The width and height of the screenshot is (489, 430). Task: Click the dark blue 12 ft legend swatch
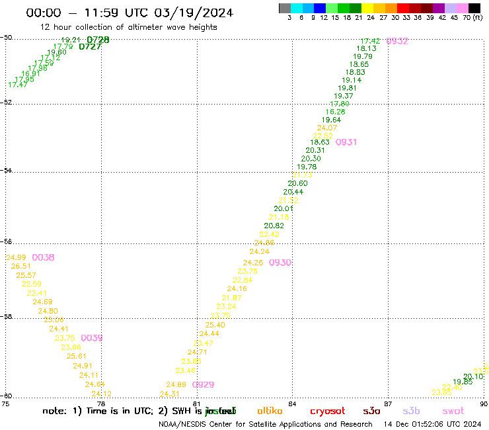[320, 8]
